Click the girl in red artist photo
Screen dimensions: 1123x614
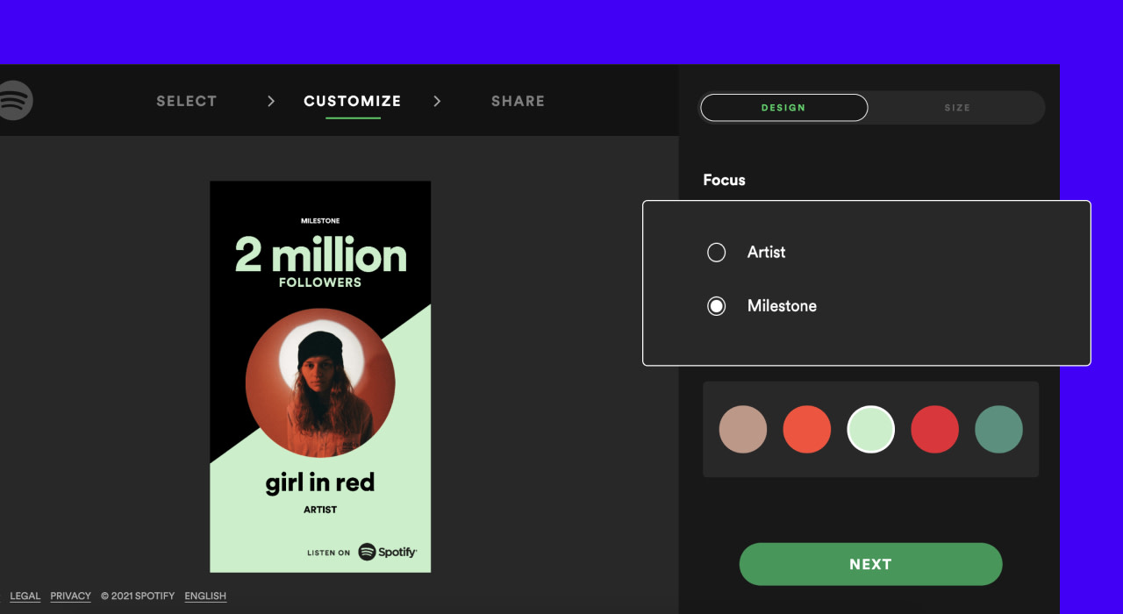point(320,382)
